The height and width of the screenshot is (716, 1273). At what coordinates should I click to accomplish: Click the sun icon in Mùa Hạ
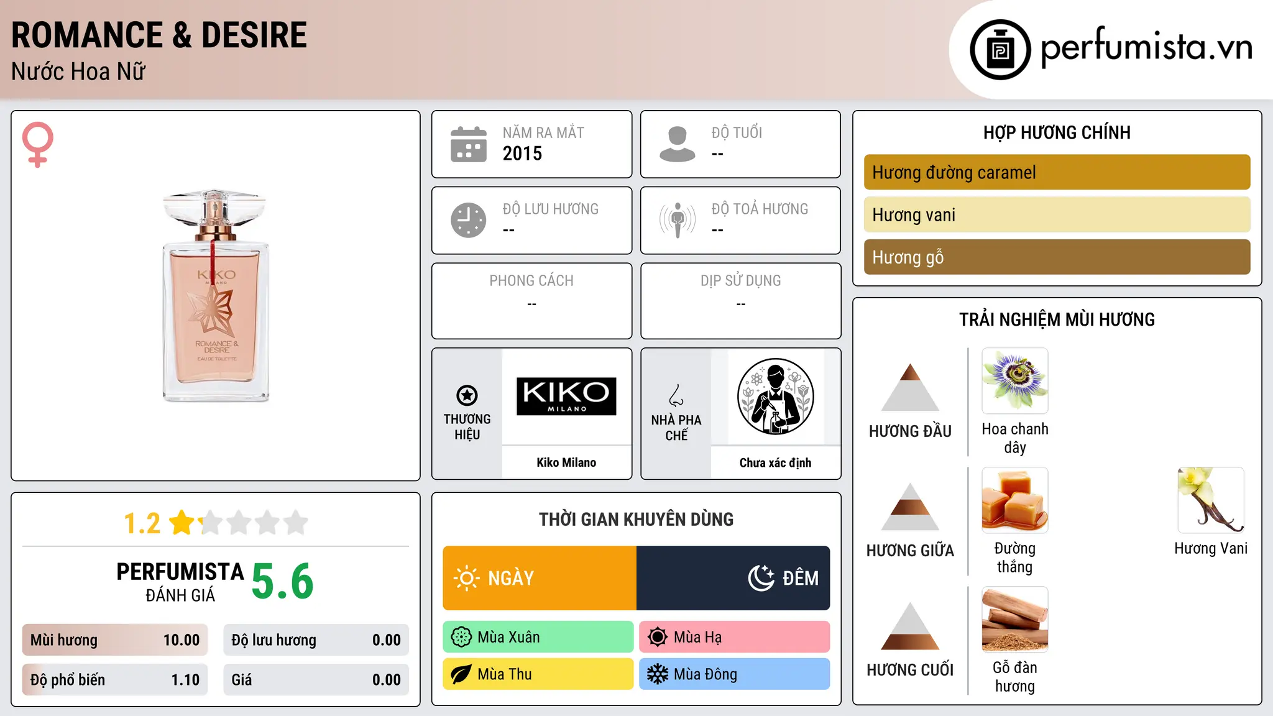point(658,637)
